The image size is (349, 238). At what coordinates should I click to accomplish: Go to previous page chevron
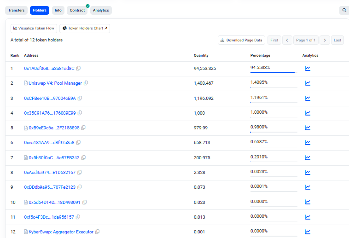click(287, 41)
